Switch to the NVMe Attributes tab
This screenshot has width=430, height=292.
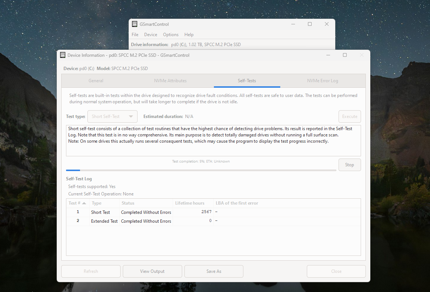[x=170, y=81]
